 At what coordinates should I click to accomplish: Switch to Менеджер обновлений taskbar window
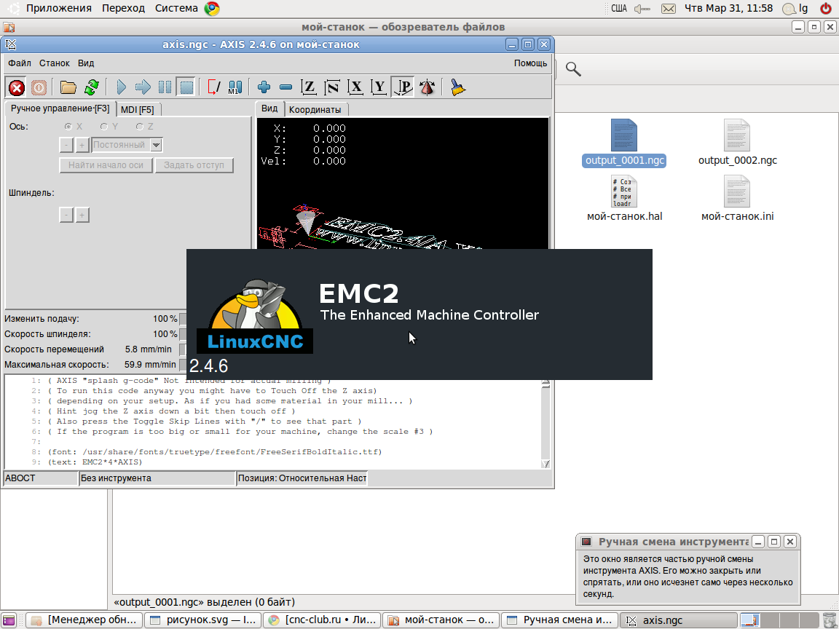[x=84, y=620]
